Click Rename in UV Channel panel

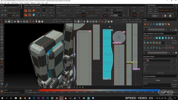pyautogui.click(x=175, y=80)
